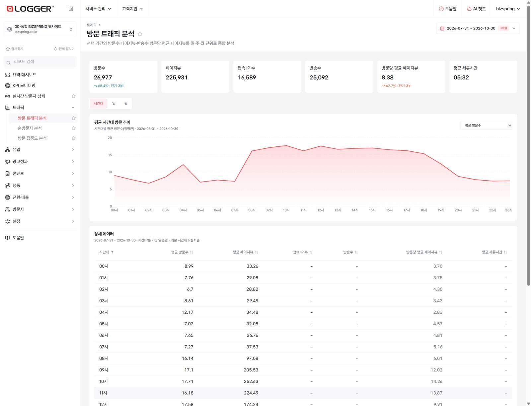The height and width of the screenshot is (406, 531).
Task: Click the 도움말 question mark icon in header
Action: (441, 9)
